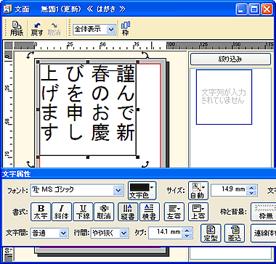This screenshot has height=264, width=276.
Task: Open the 枠 frame tool icon
Action: pos(126,29)
